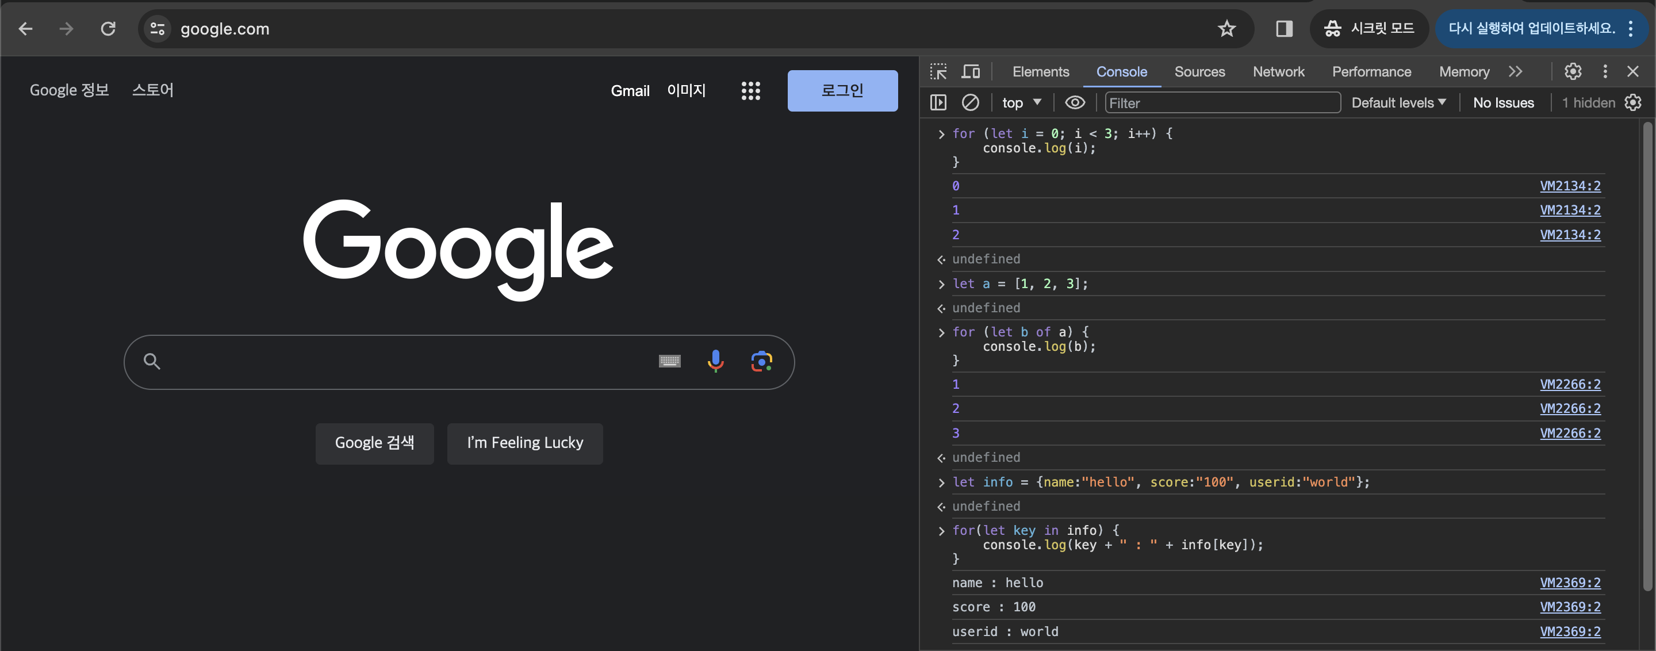
Task: Click the 'let a = [1, 2, 3];' entry
Action: coord(1019,284)
